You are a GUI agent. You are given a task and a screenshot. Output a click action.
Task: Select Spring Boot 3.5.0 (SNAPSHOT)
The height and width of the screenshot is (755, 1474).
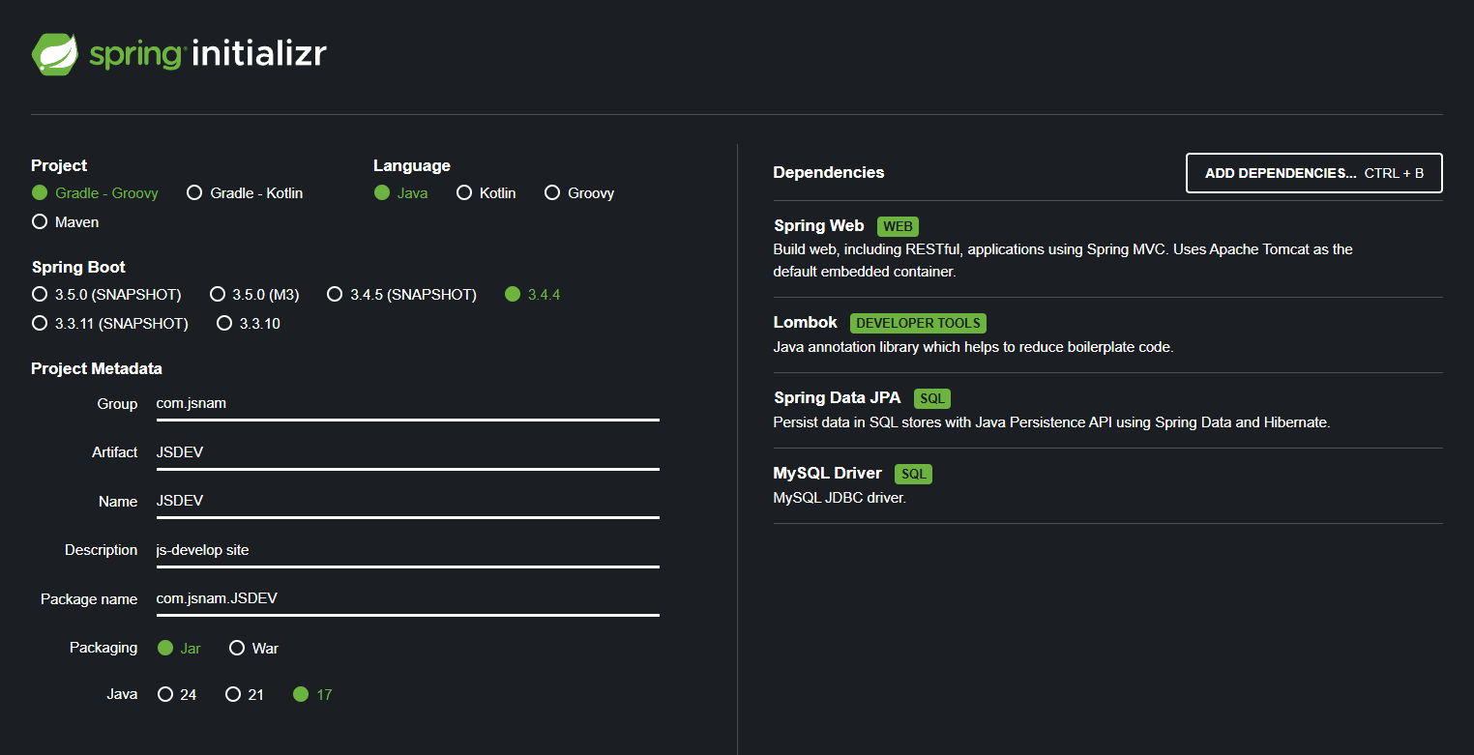[x=106, y=295]
